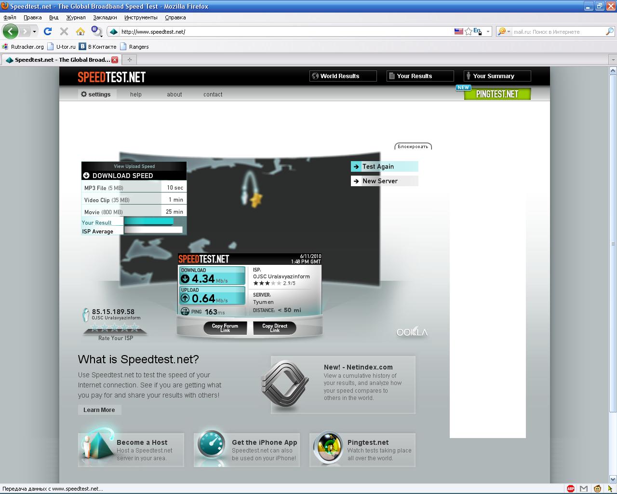Open the В Контакте bookmark
The image size is (617, 494).
click(98, 47)
